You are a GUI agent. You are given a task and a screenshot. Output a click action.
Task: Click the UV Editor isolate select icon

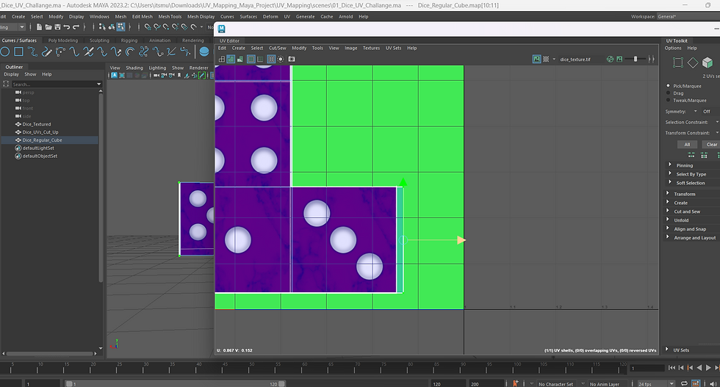click(281, 59)
